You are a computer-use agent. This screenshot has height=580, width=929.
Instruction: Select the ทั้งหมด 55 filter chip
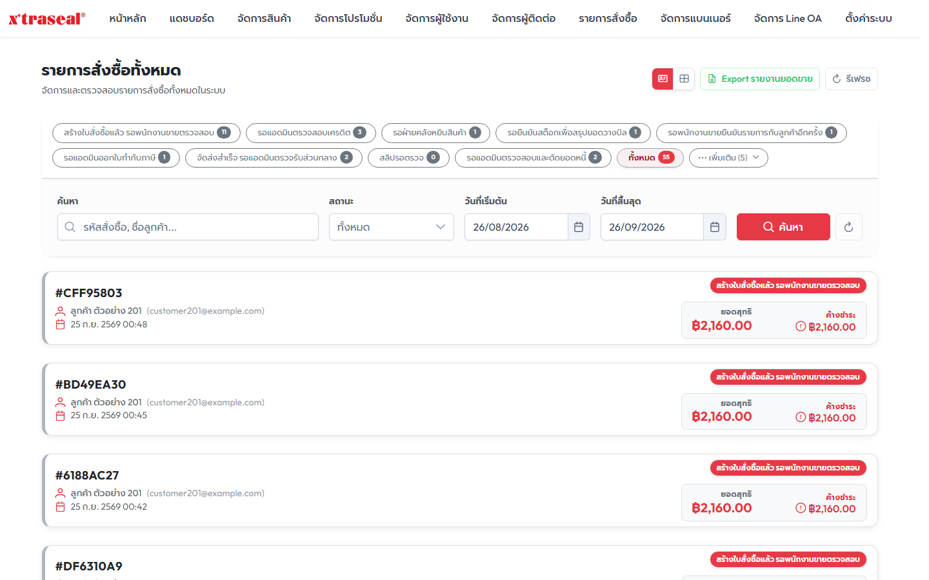(650, 158)
